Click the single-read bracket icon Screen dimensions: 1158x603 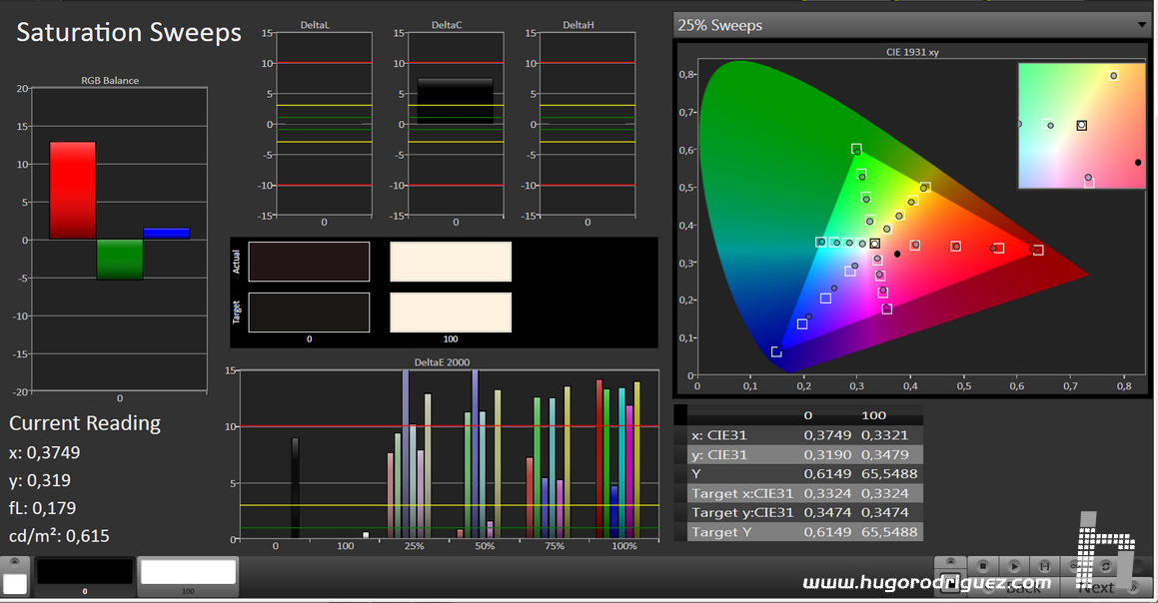point(1045,566)
